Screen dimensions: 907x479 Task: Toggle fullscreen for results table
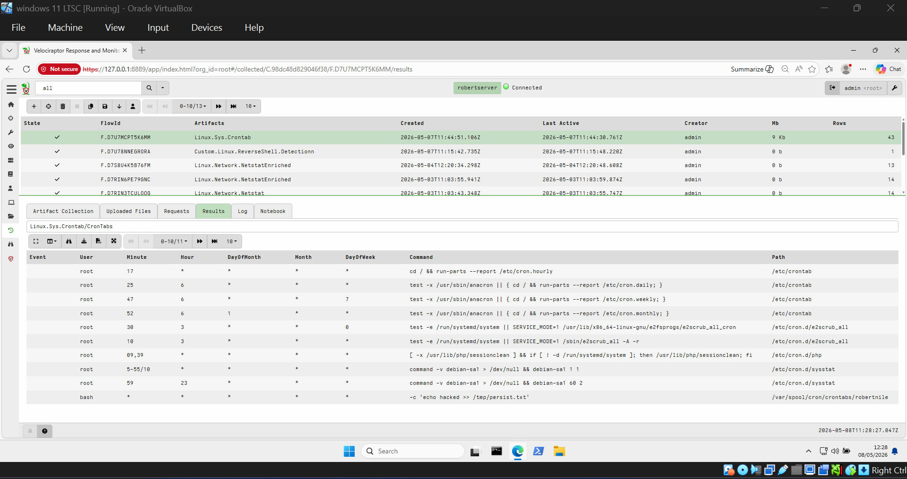pyautogui.click(x=36, y=241)
